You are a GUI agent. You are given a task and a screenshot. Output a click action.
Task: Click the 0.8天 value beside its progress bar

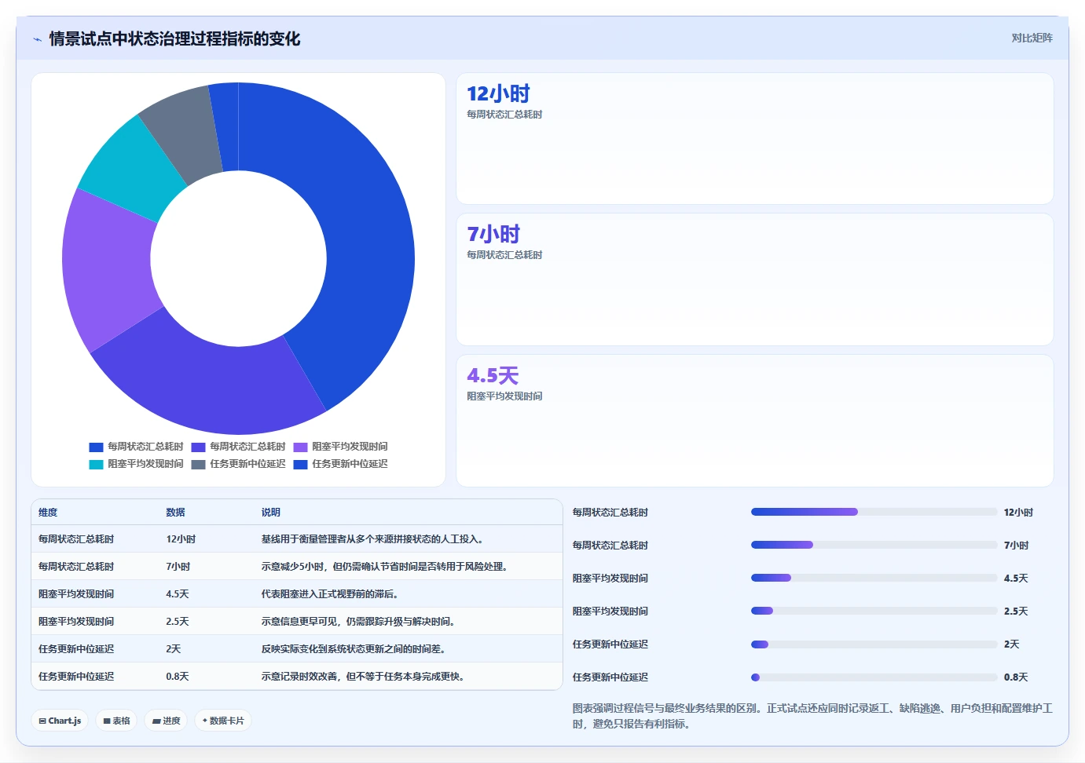(x=1016, y=677)
